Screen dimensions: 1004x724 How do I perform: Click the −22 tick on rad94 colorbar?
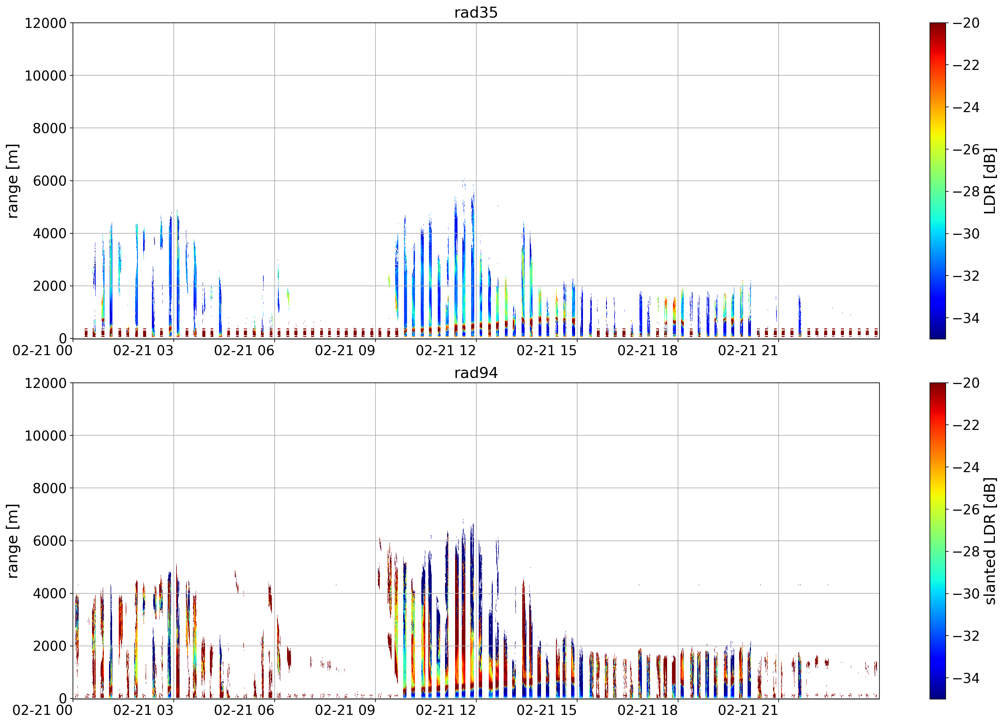[x=966, y=425]
